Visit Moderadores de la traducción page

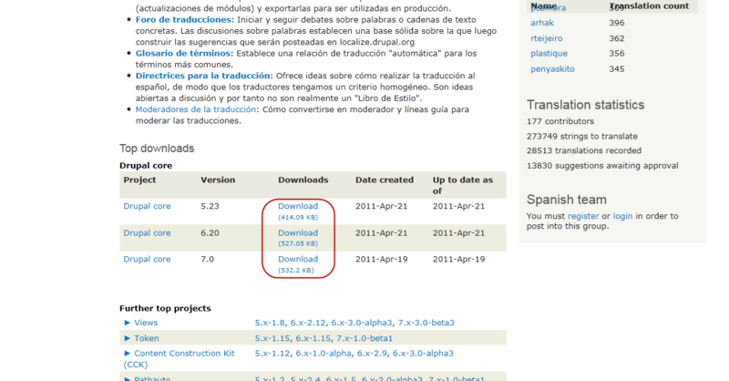pos(196,109)
